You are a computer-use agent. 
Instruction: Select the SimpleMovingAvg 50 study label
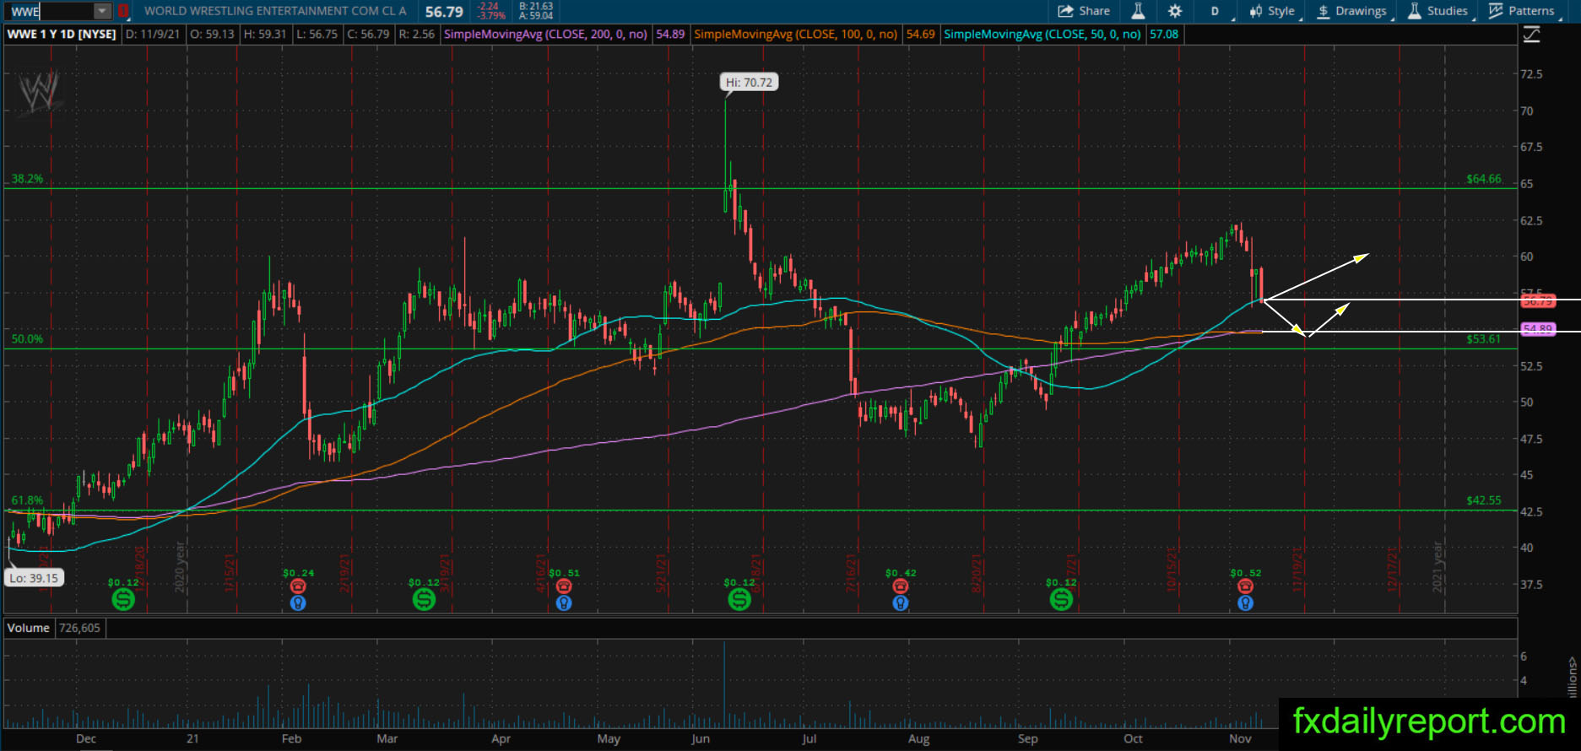tap(1042, 35)
